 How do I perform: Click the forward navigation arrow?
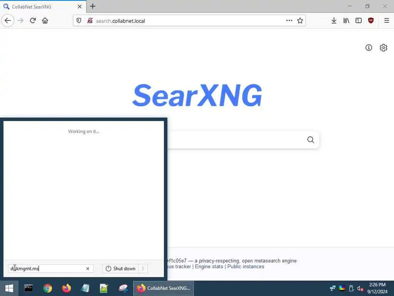(x=21, y=21)
